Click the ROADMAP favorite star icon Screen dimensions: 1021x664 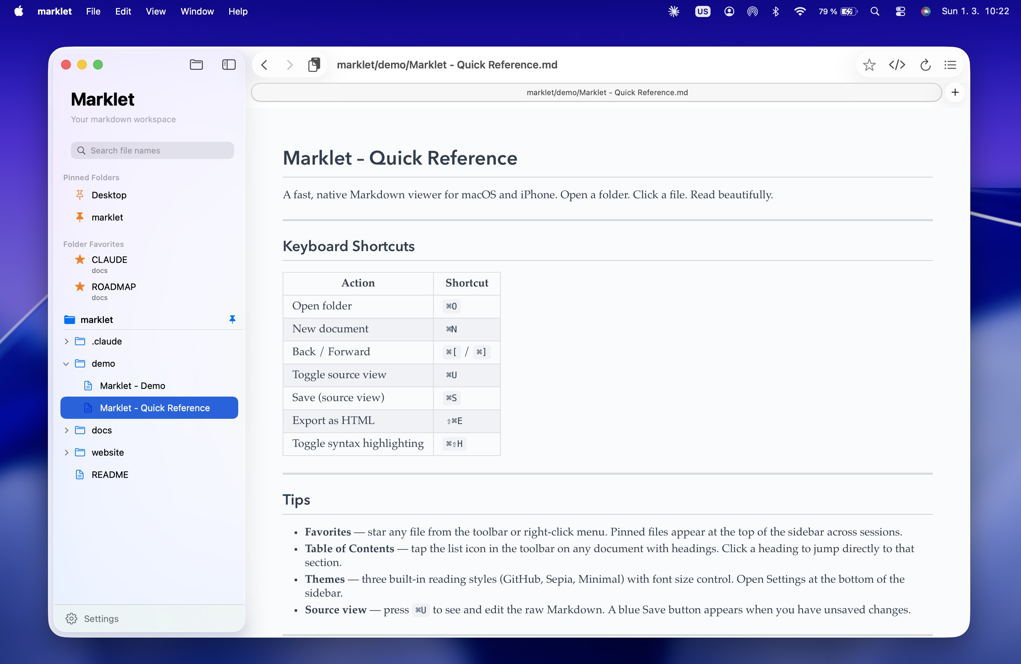(x=80, y=287)
